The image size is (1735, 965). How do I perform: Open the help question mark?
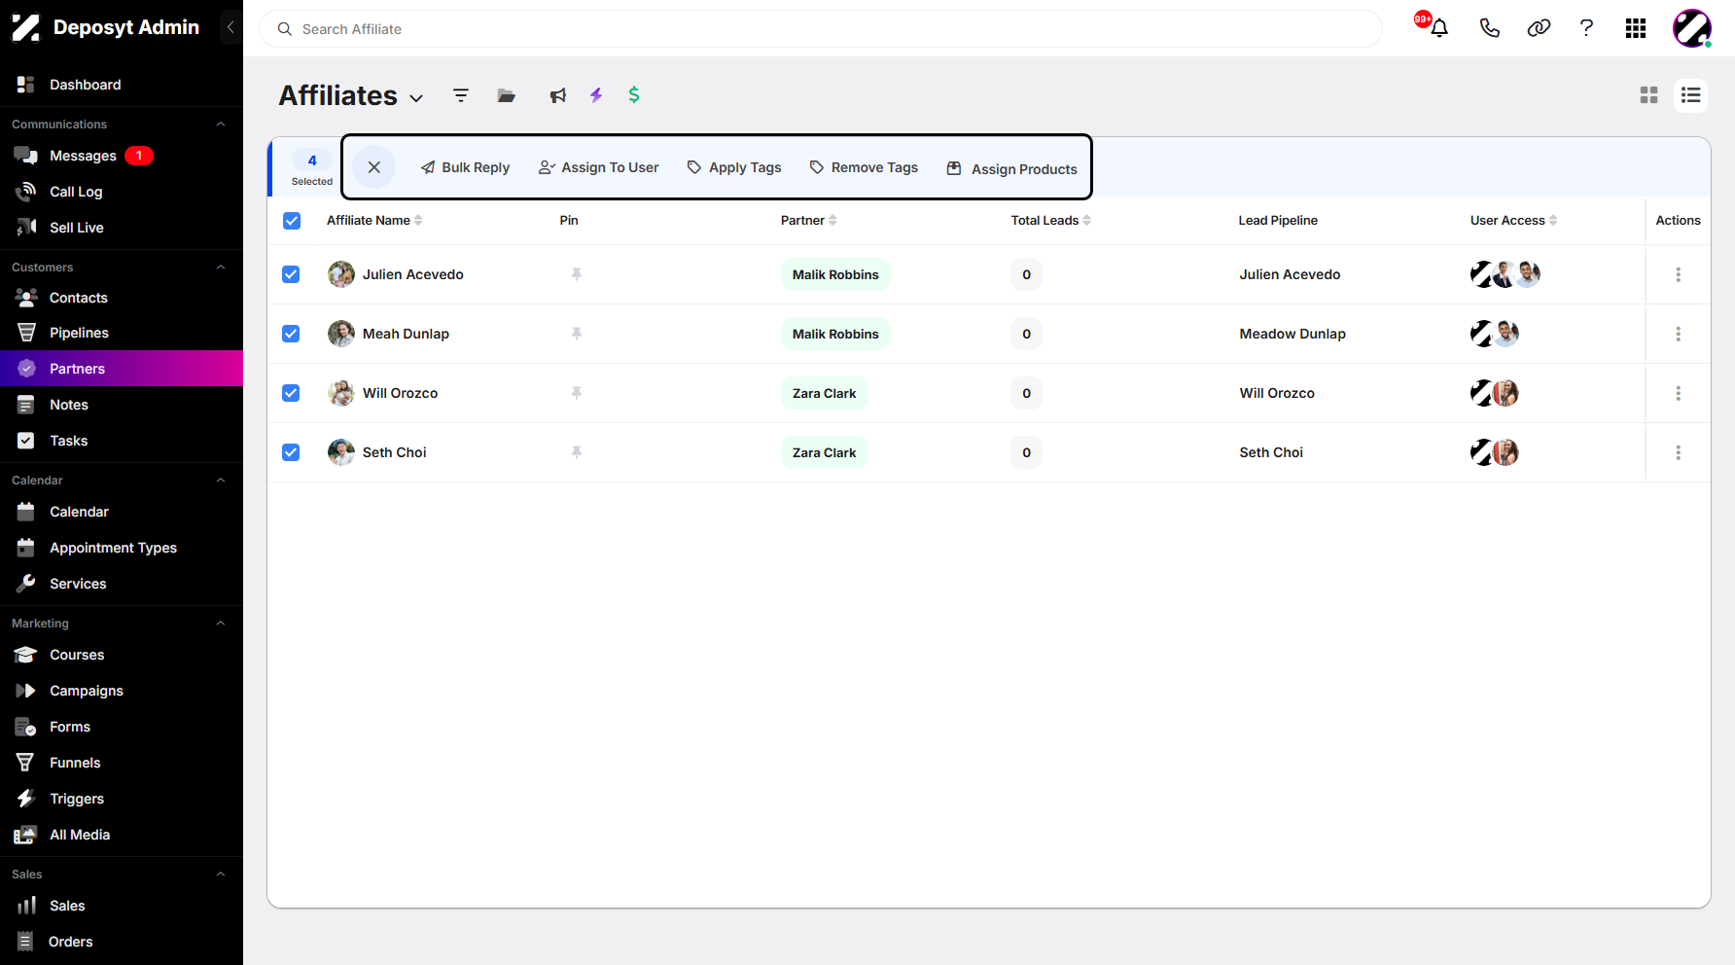1586,28
